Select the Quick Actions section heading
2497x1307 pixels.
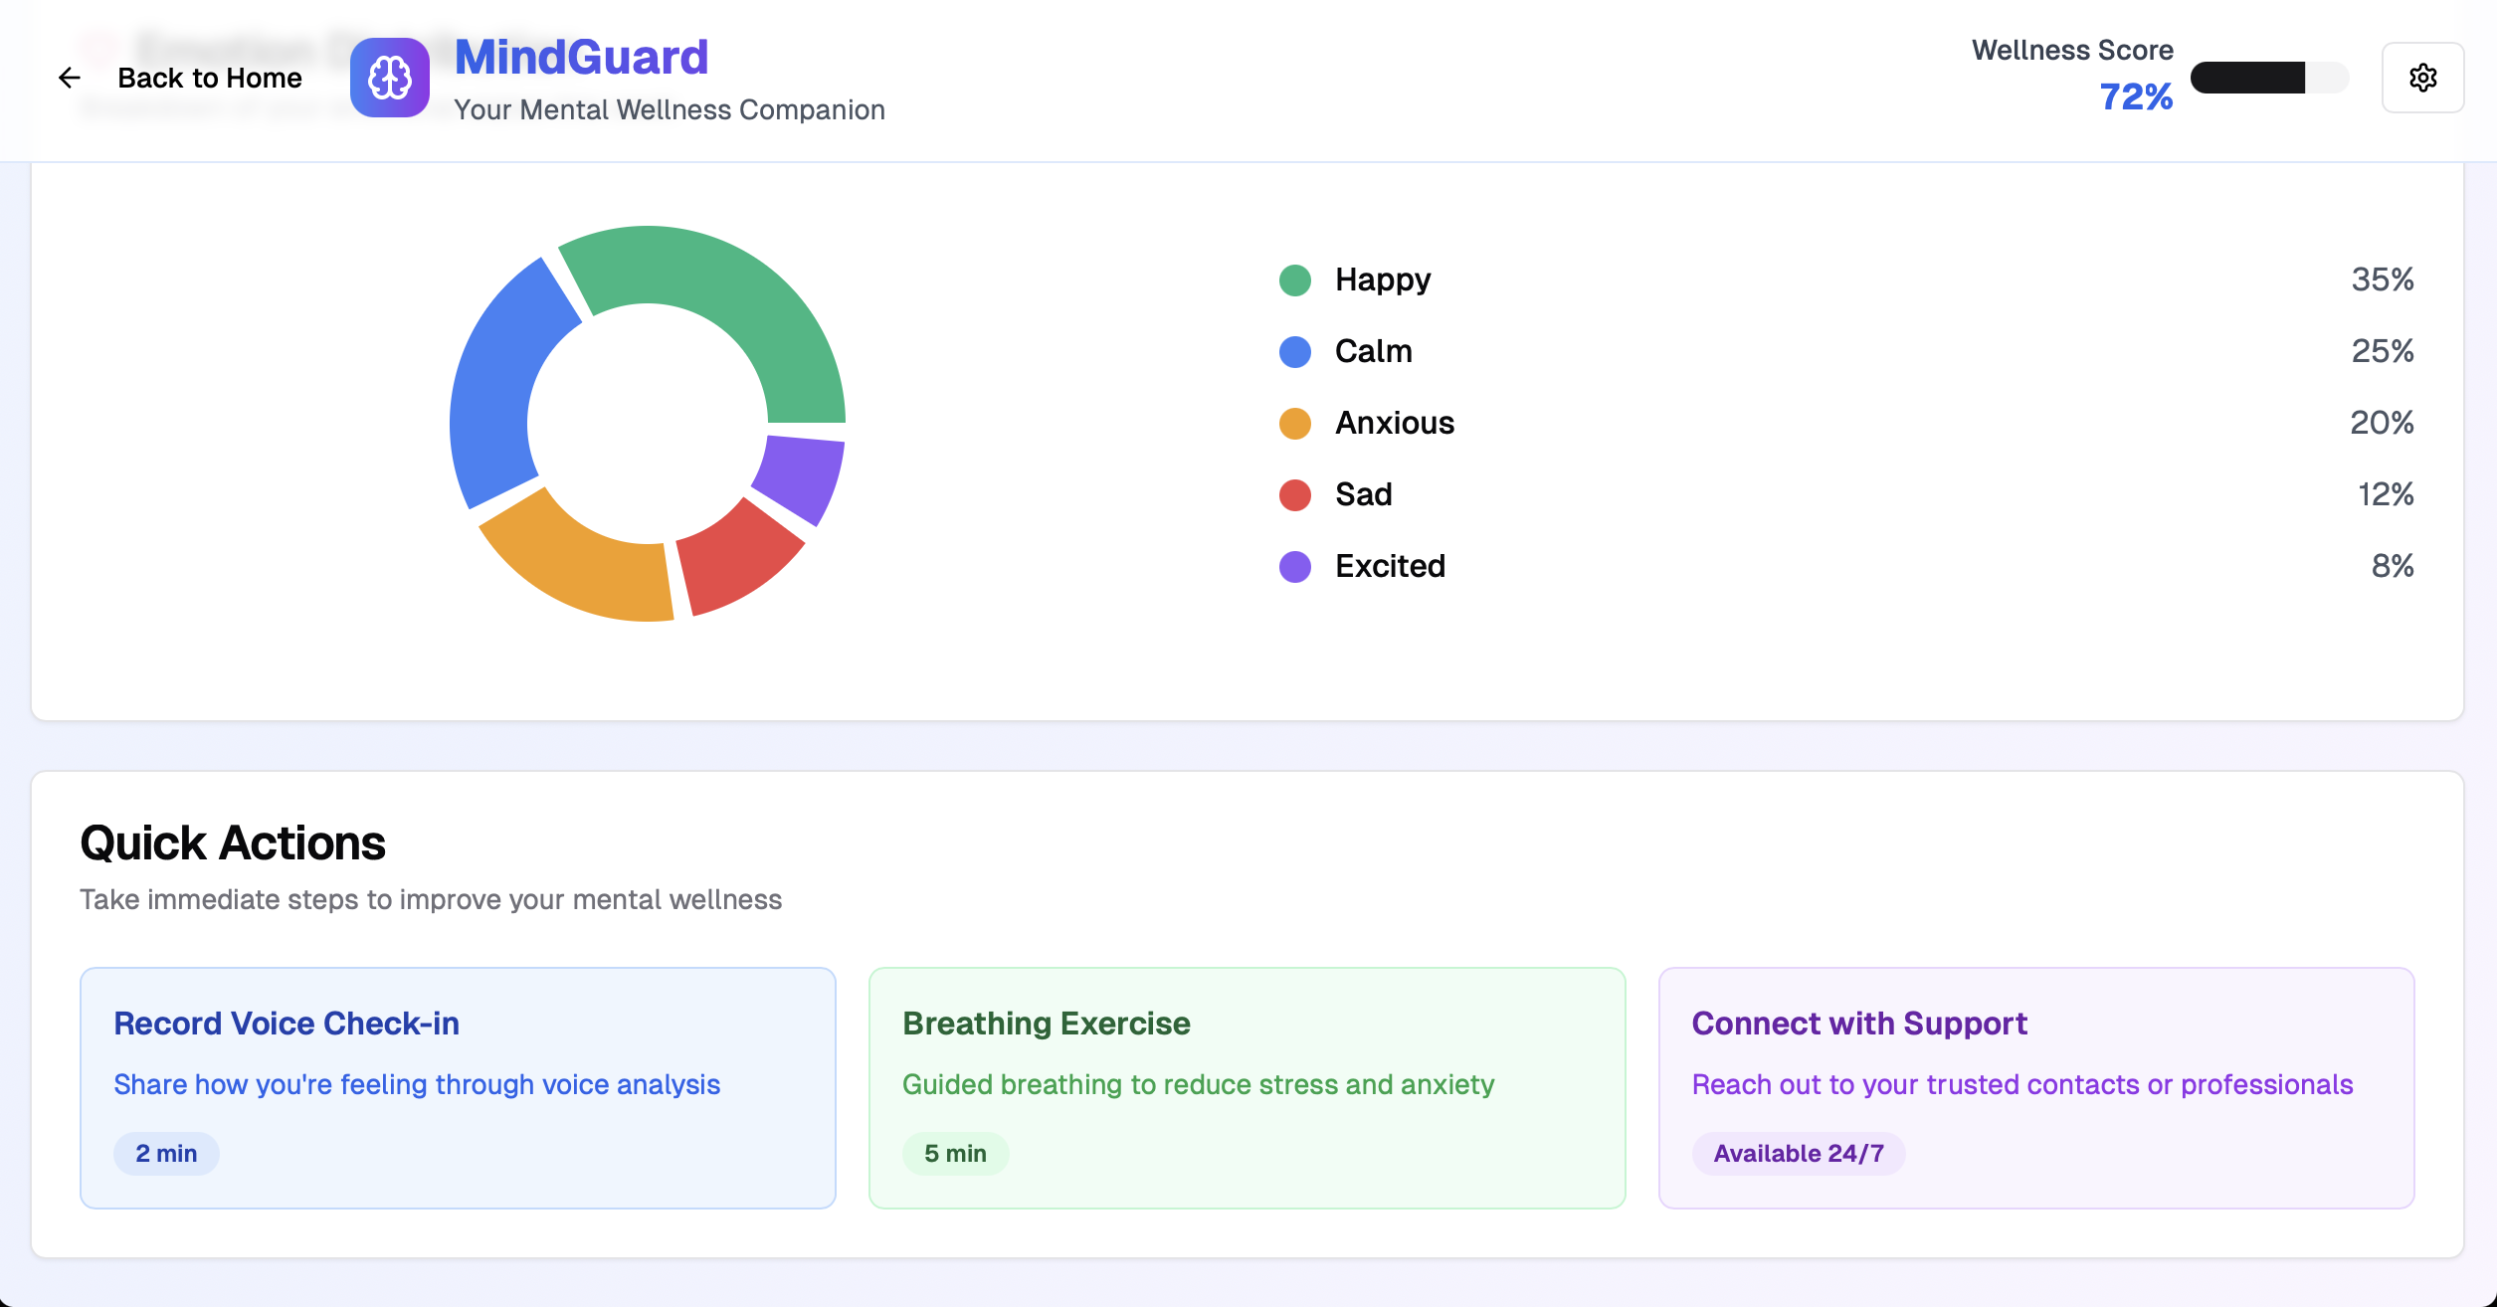[233, 840]
